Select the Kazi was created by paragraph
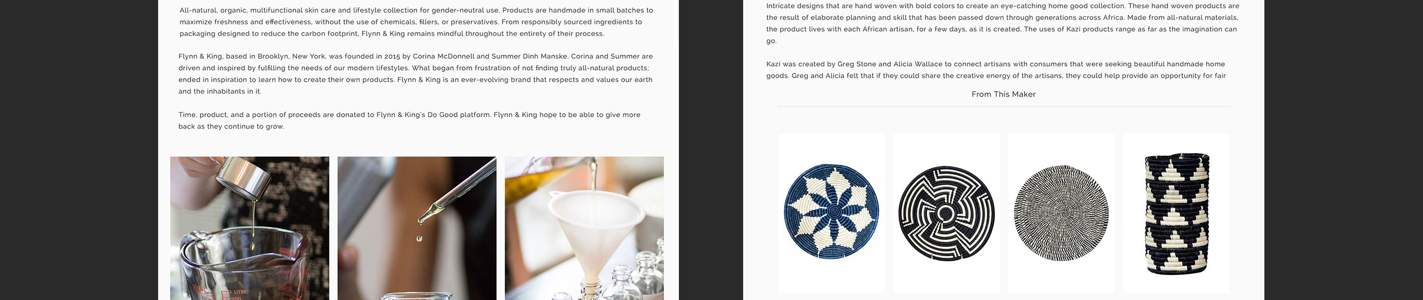 [x=996, y=70]
